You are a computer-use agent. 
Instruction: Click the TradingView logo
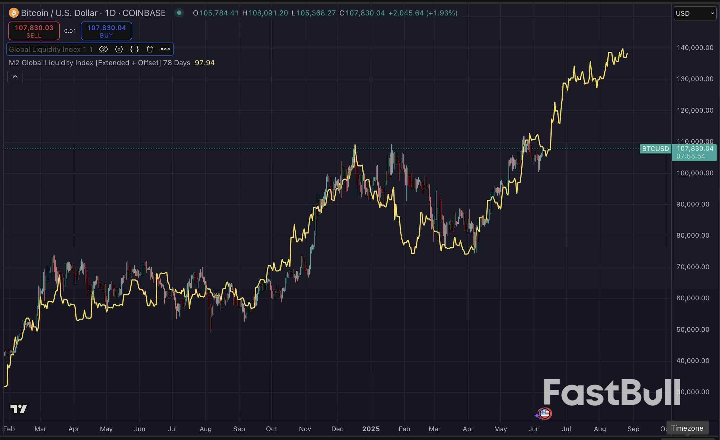pyautogui.click(x=19, y=409)
